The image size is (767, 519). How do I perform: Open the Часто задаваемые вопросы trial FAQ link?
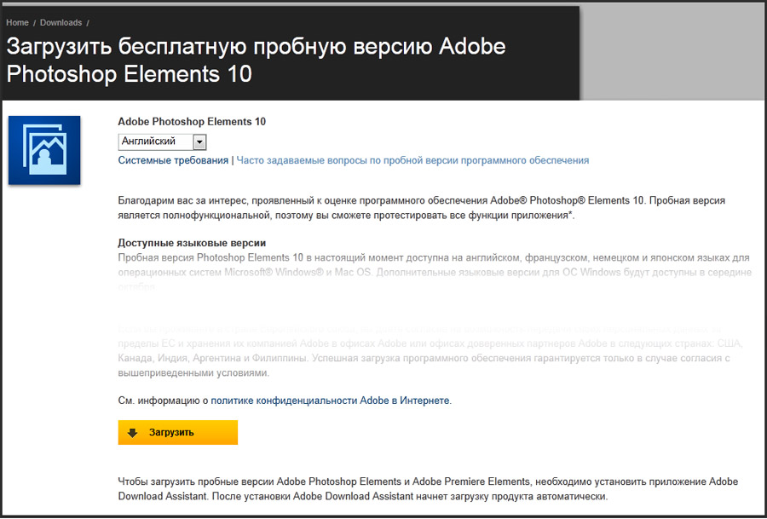pyautogui.click(x=412, y=160)
